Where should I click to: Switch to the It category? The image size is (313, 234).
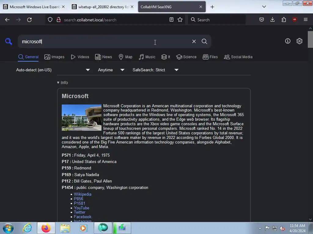(166, 57)
